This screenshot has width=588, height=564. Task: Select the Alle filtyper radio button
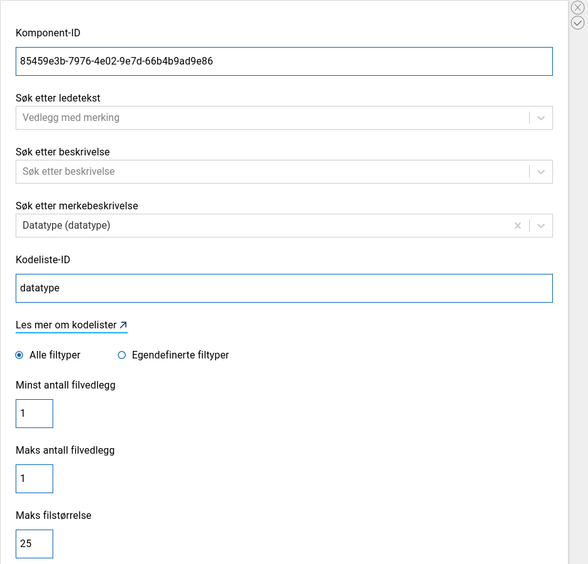pos(19,355)
